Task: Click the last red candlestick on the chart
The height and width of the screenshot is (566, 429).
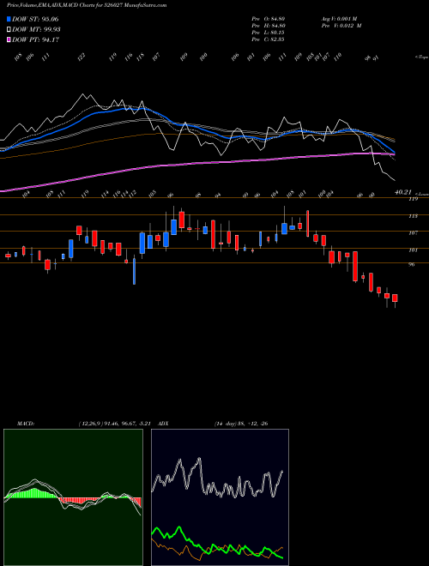Action: pyautogui.click(x=395, y=298)
